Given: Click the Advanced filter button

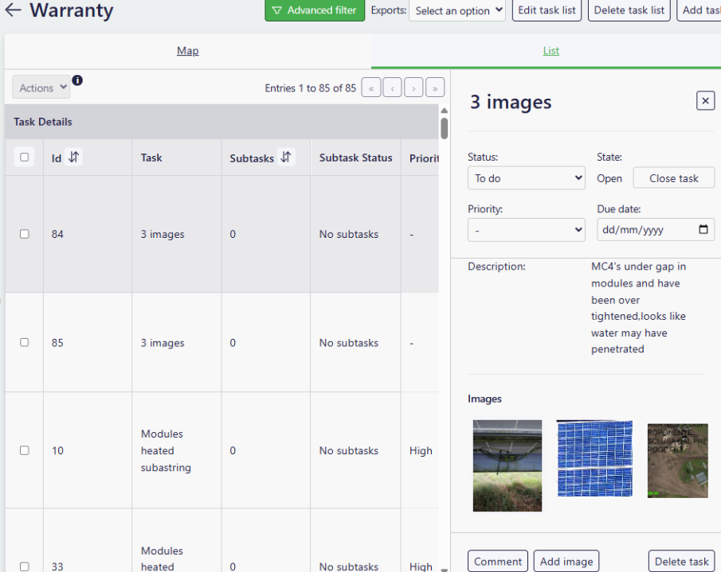Looking at the screenshot, I should 315,11.
